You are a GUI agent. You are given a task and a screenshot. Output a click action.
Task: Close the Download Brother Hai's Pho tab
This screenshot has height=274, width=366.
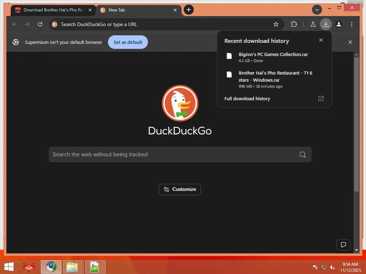(x=90, y=10)
